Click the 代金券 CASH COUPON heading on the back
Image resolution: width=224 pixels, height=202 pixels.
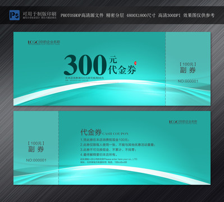point(104,132)
